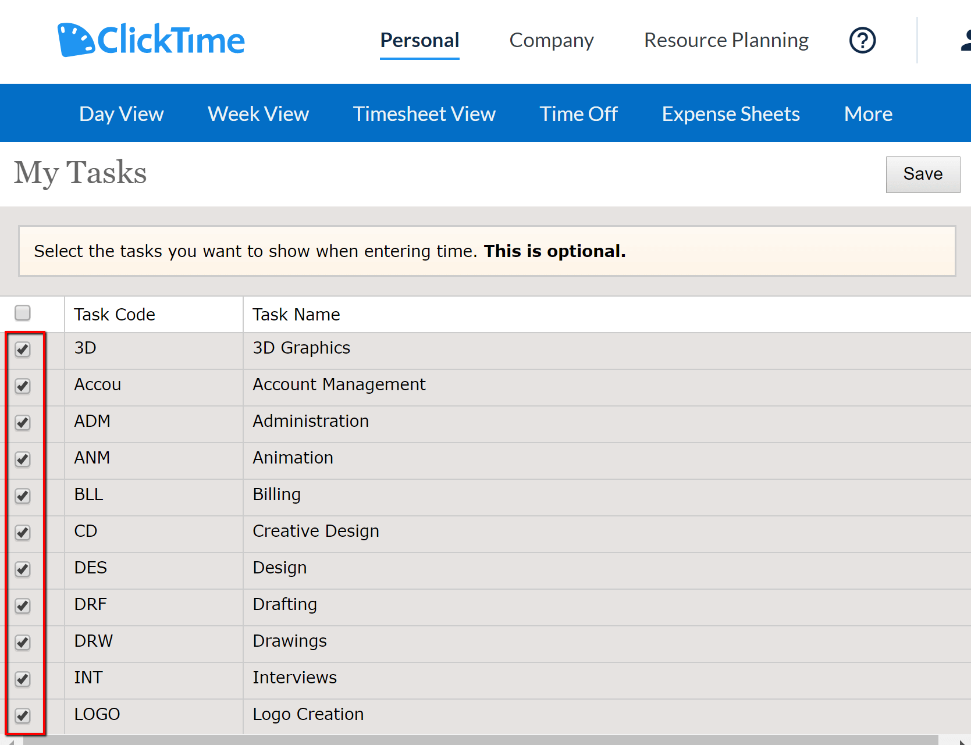Open the Time Off page
This screenshot has width=971, height=745.
tap(578, 113)
